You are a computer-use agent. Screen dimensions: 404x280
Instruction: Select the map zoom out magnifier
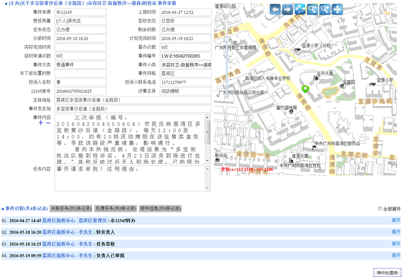pyautogui.click(x=312, y=9)
